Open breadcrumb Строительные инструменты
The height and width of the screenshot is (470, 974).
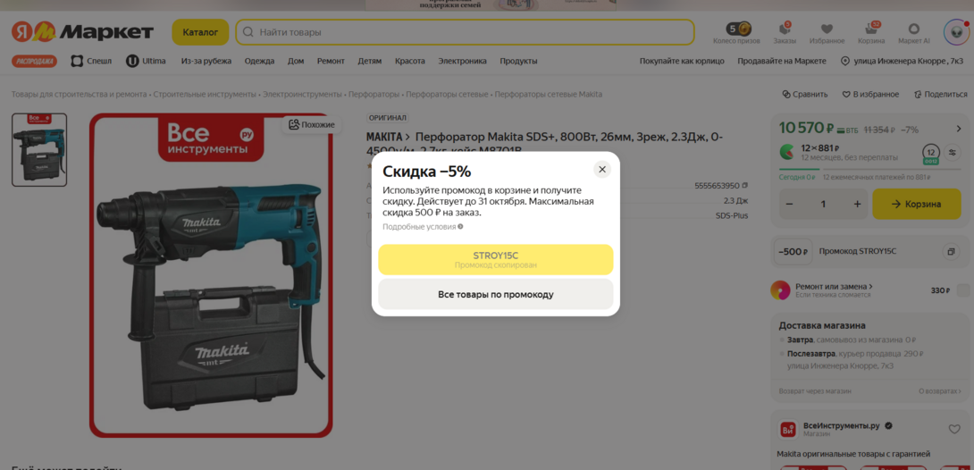[205, 95]
